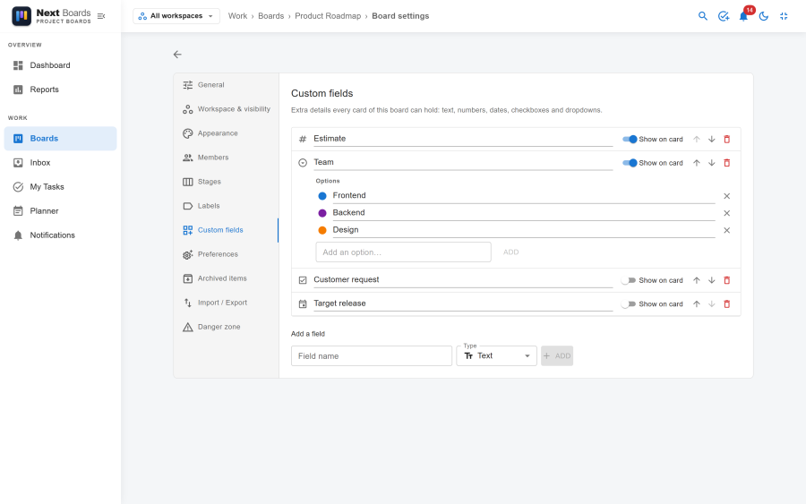Edit the Estimate field name
This screenshot has height=504, width=806.
(x=463, y=139)
